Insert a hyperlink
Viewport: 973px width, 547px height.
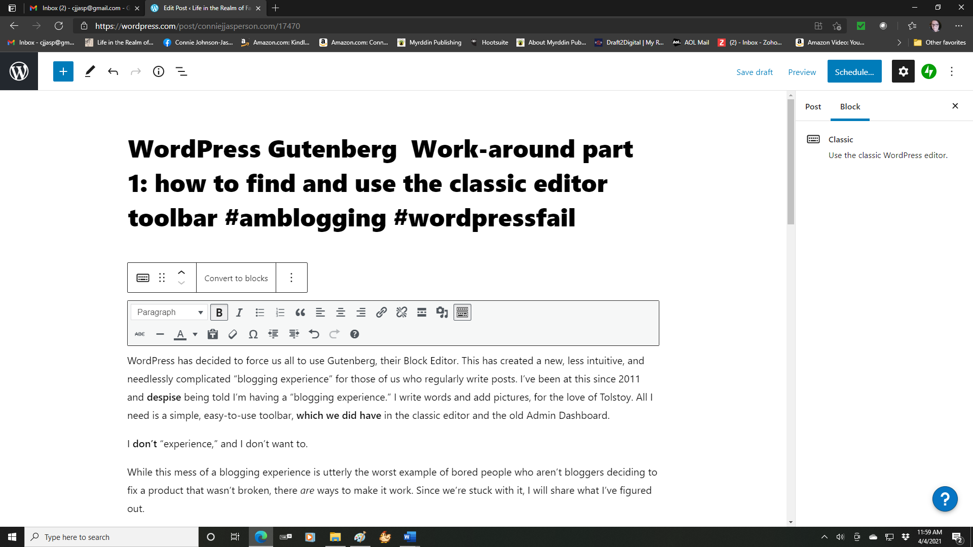381,312
